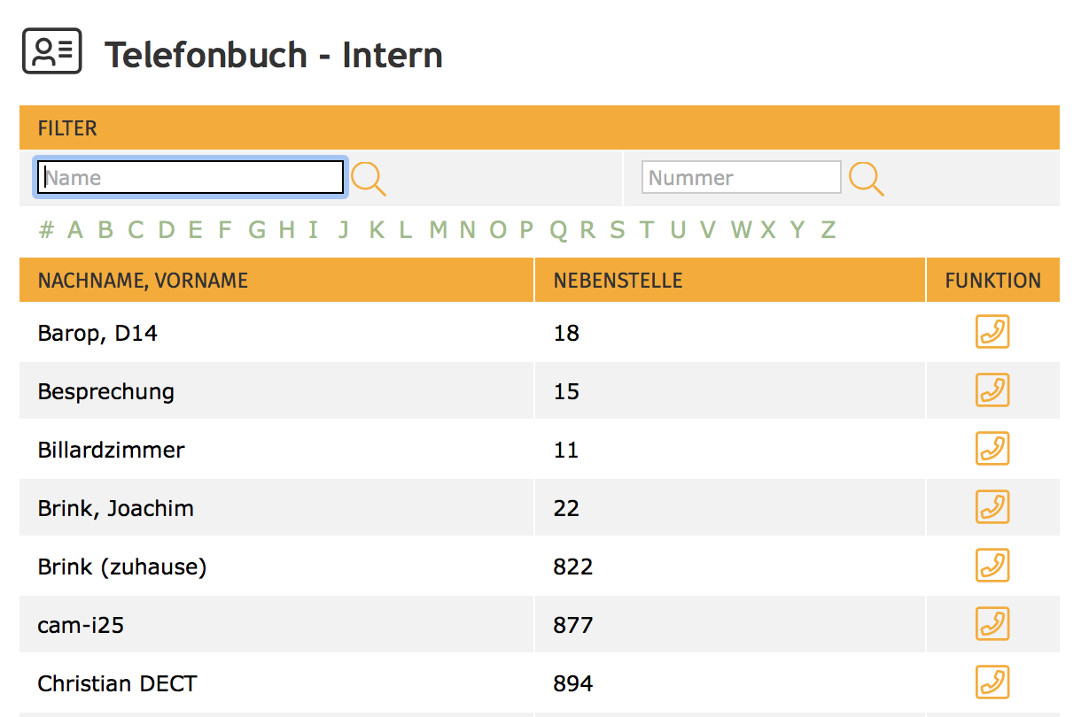
Task: Click into the Nummer search field
Action: coord(741,178)
